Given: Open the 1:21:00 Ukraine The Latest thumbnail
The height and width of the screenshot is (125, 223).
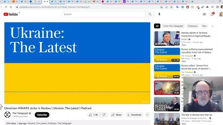Looking at the screenshot, I should pos(167,55).
